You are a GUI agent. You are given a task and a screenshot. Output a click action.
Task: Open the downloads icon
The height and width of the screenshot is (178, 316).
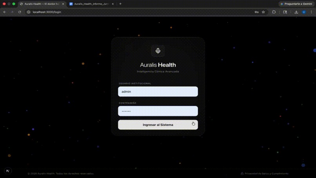(296, 12)
